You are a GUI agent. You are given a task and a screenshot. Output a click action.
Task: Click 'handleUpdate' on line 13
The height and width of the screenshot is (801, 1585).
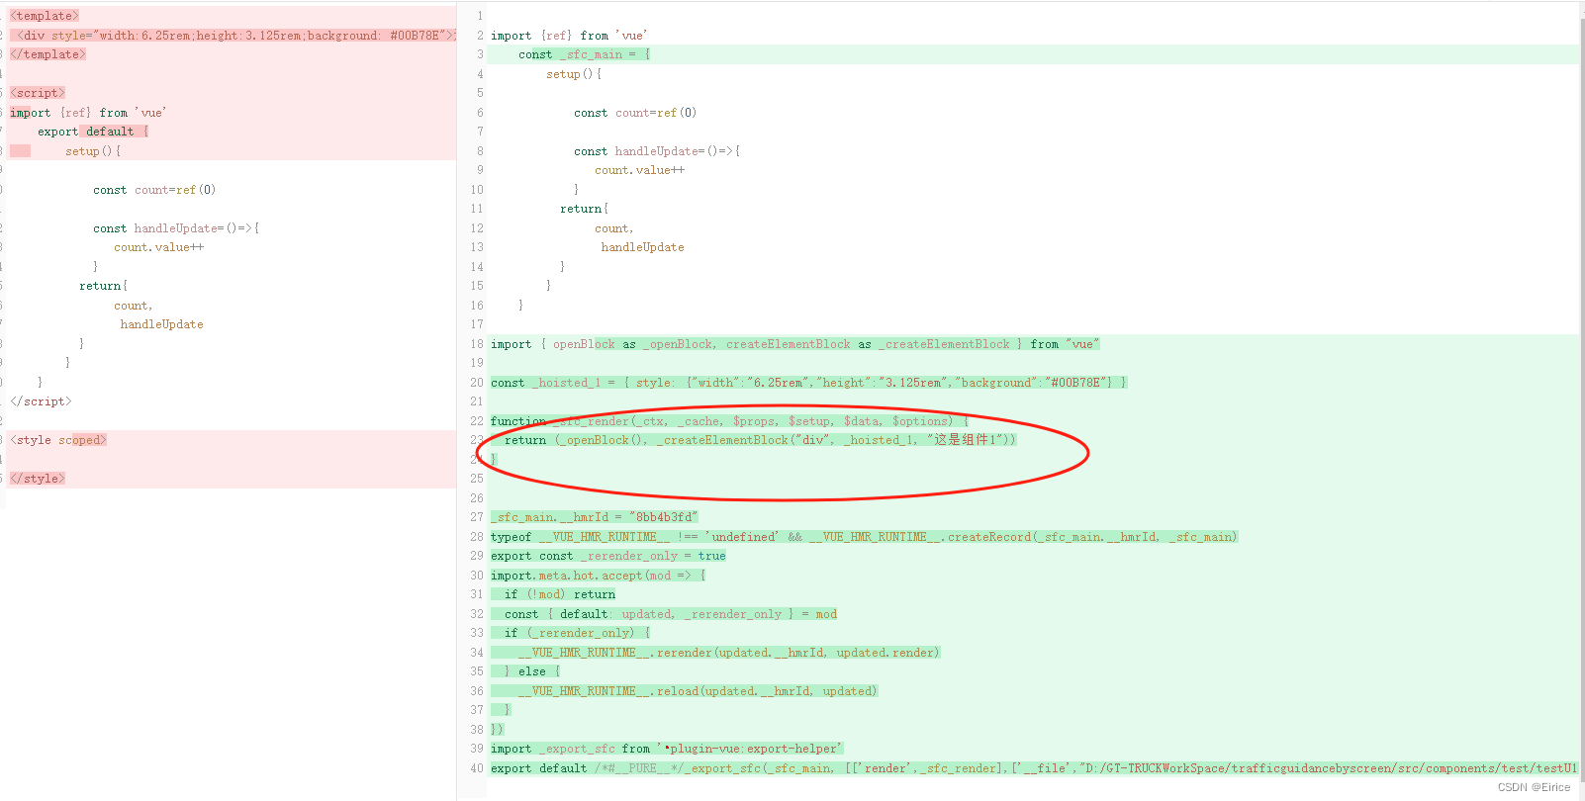[x=642, y=247]
